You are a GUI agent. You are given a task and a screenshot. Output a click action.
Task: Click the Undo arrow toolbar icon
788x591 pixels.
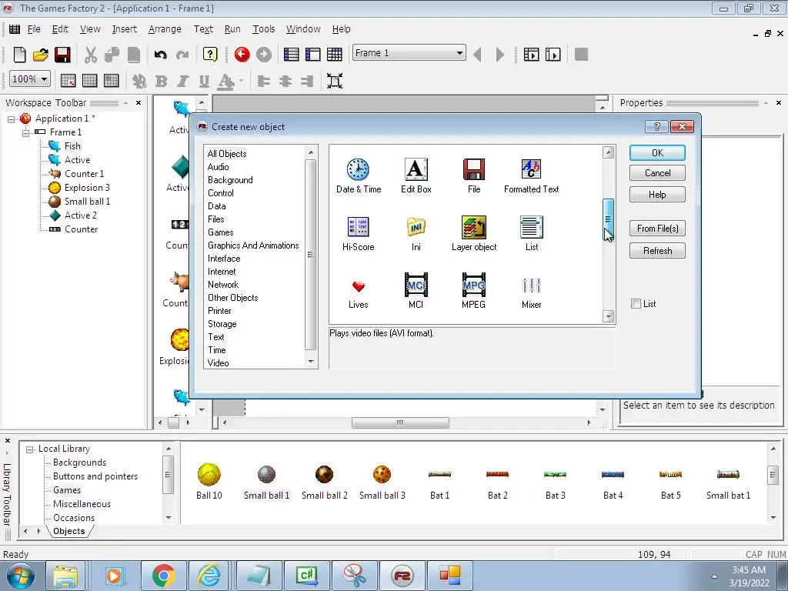(160, 55)
